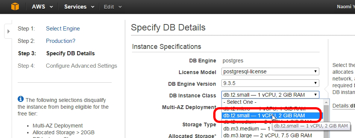
Task: Expand the left sidebar arrow tab
Action: point(8,31)
